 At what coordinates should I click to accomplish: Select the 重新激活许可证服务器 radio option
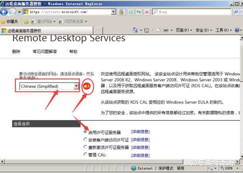(x=85, y=147)
